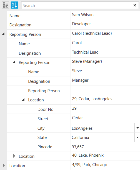Click the Door No value 29
140x170 pixels.
pyautogui.click(x=105, y=109)
